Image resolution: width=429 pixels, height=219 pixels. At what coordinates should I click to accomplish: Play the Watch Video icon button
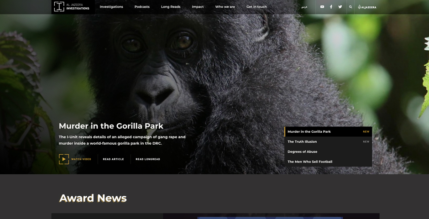tap(64, 159)
